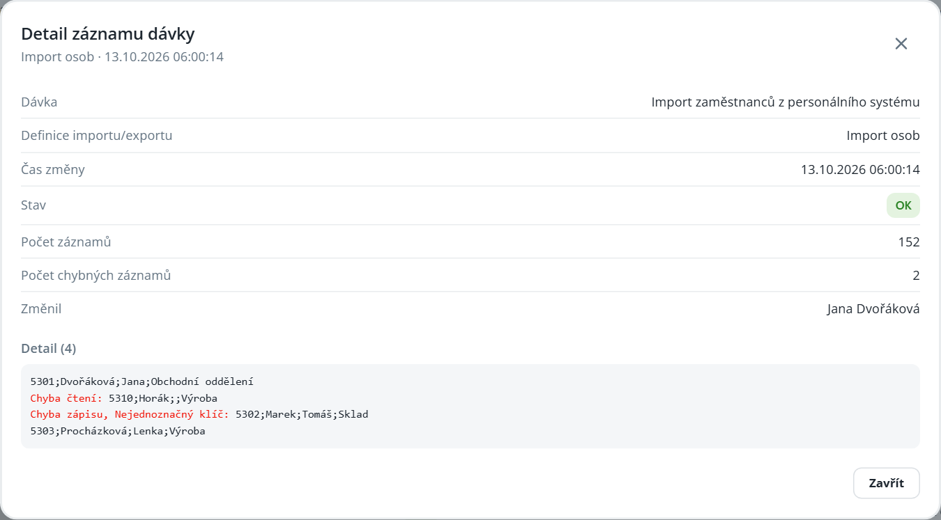Click the log line 5303;Procházková;Lenka;Výroba

[x=118, y=431]
